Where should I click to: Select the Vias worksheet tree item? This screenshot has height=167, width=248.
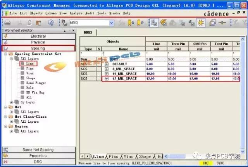coord(30,73)
